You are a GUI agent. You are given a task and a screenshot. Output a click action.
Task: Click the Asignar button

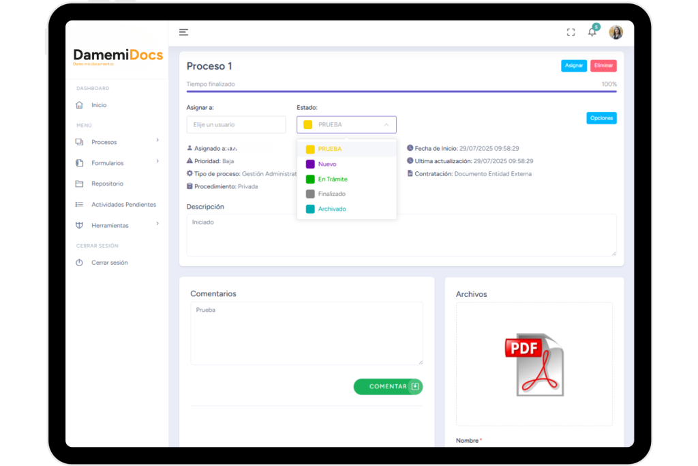point(574,66)
